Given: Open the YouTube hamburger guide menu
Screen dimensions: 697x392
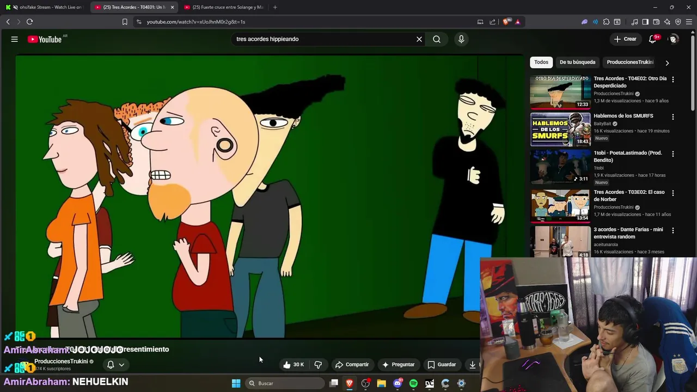Looking at the screenshot, I should point(15,39).
